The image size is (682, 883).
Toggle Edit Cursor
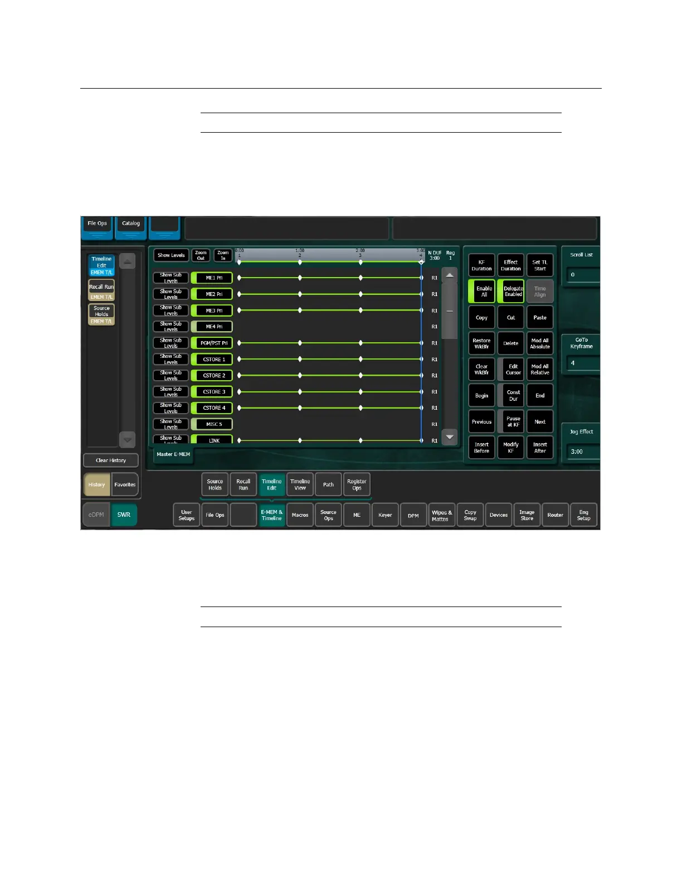511,370
